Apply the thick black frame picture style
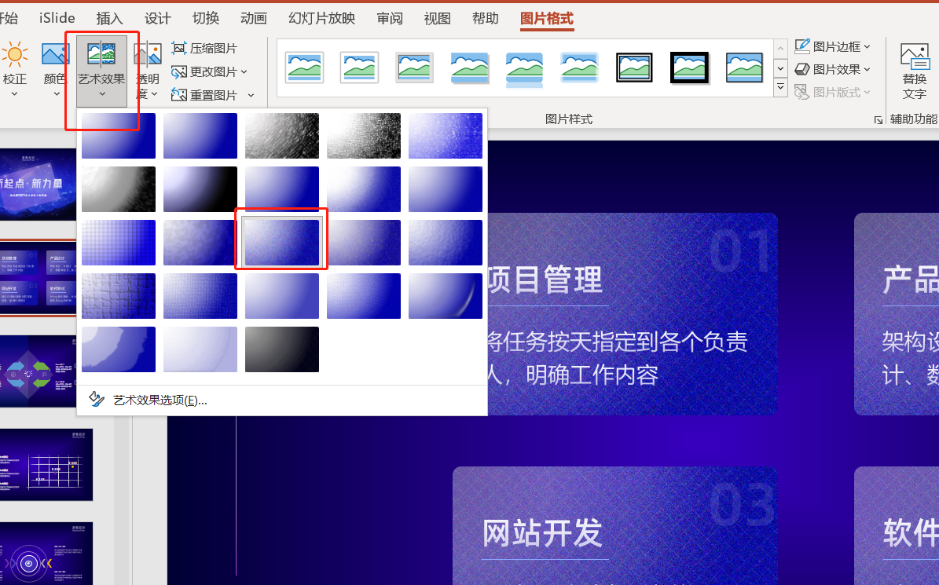939x585 pixels. [689, 67]
